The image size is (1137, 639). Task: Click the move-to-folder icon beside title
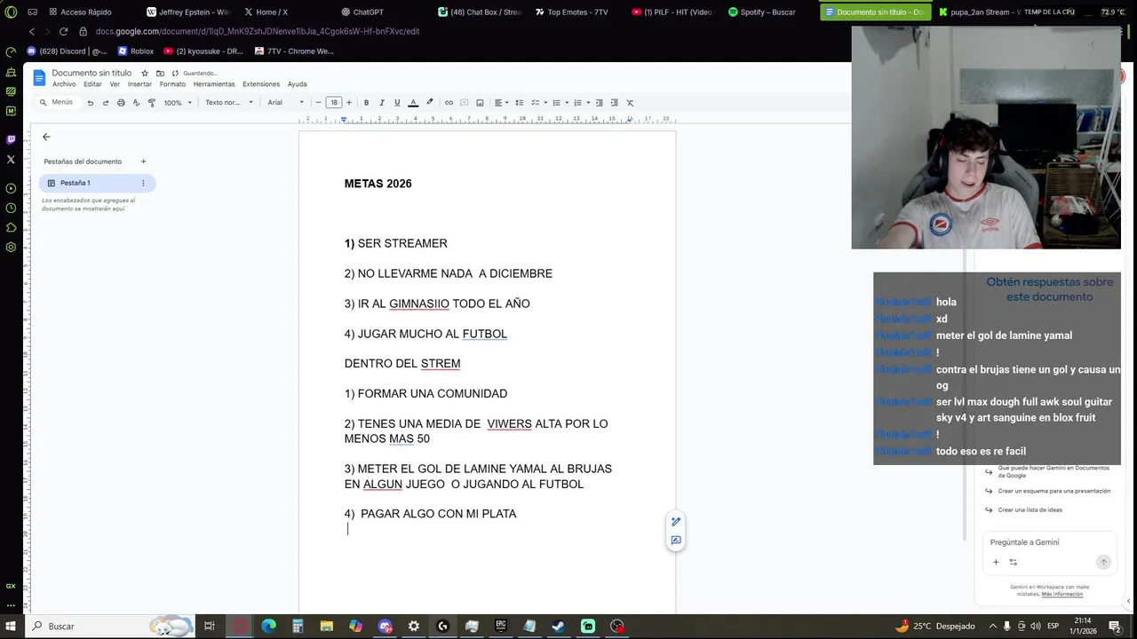pos(160,73)
